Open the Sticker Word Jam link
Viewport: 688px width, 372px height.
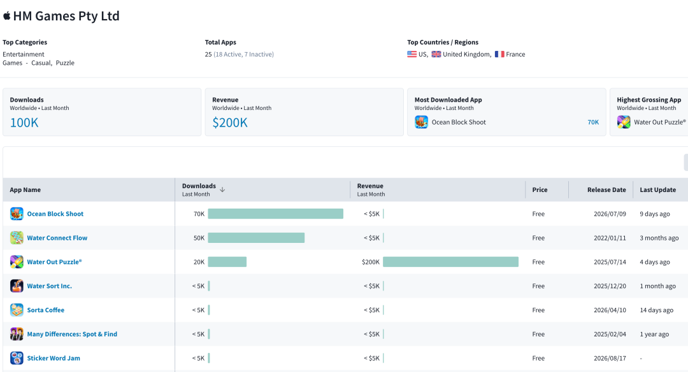pos(54,358)
